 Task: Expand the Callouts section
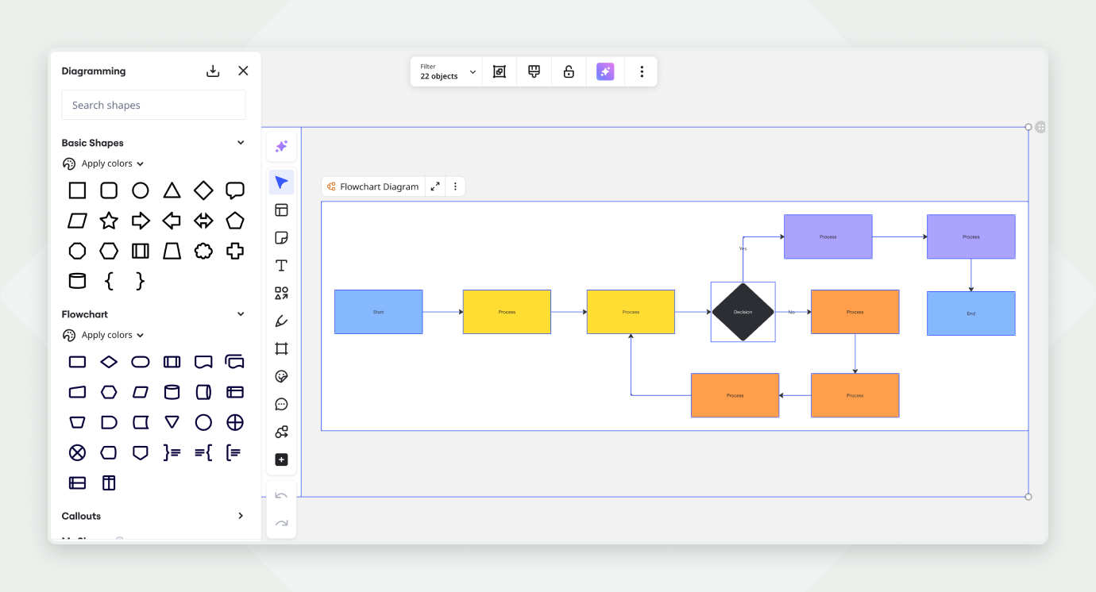(241, 516)
